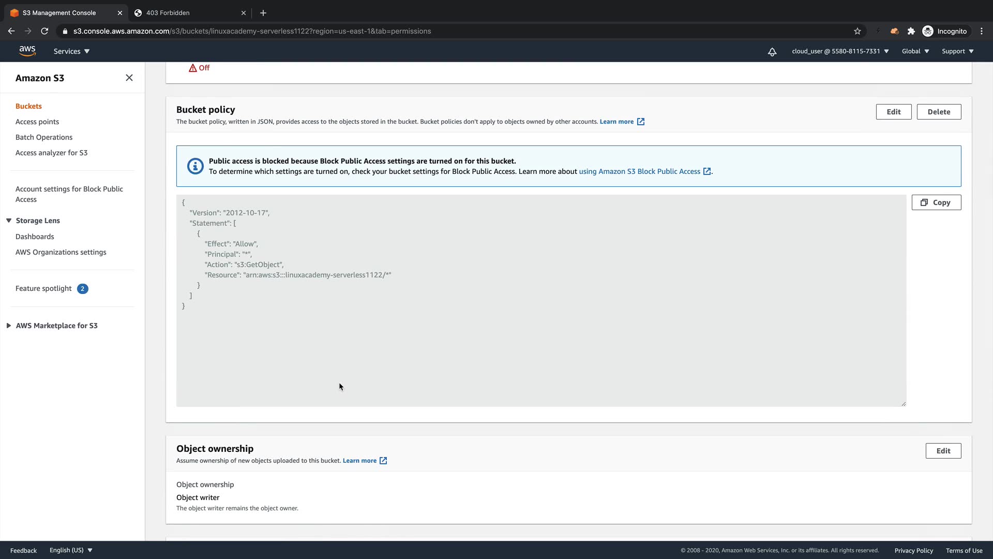Open the Services dropdown menu
The width and height of the screenshot is (993, 559).
71,51
